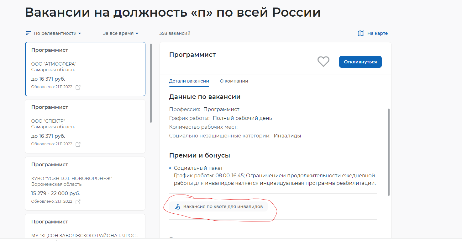Click the wheelchair quota icon
Viewport: 462px width, 241px height.
177,206
